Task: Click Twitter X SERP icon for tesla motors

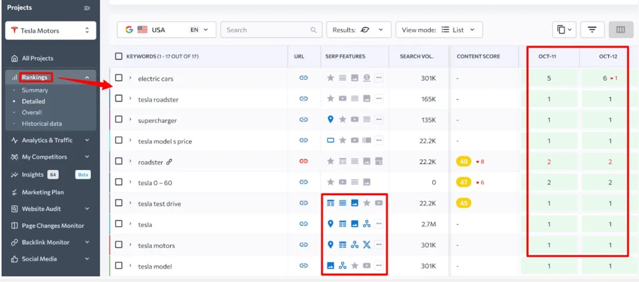Action: (367, 245)
